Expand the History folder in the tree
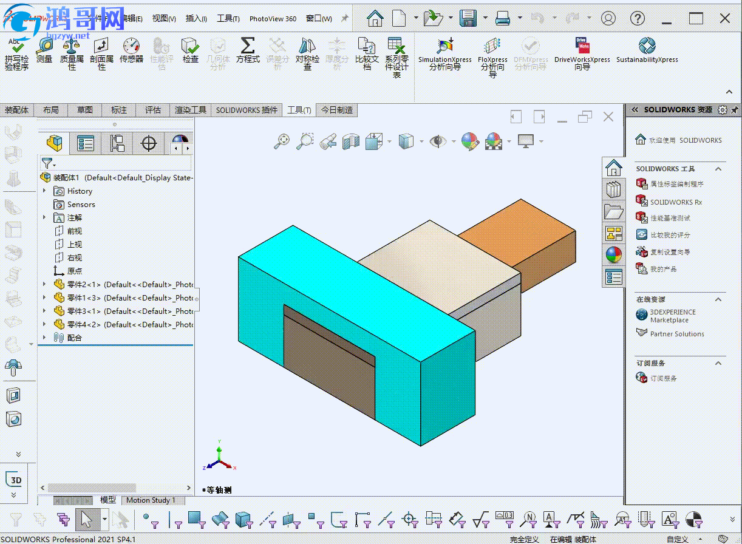This screenshot has height=544, width=742. (44, 191)
